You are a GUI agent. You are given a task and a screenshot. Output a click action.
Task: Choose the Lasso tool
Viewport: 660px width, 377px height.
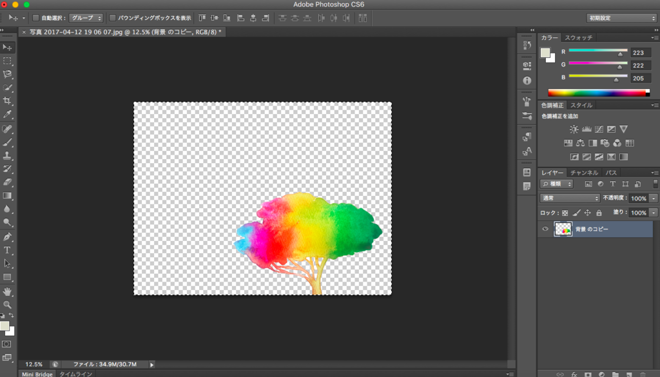[7, 75]
